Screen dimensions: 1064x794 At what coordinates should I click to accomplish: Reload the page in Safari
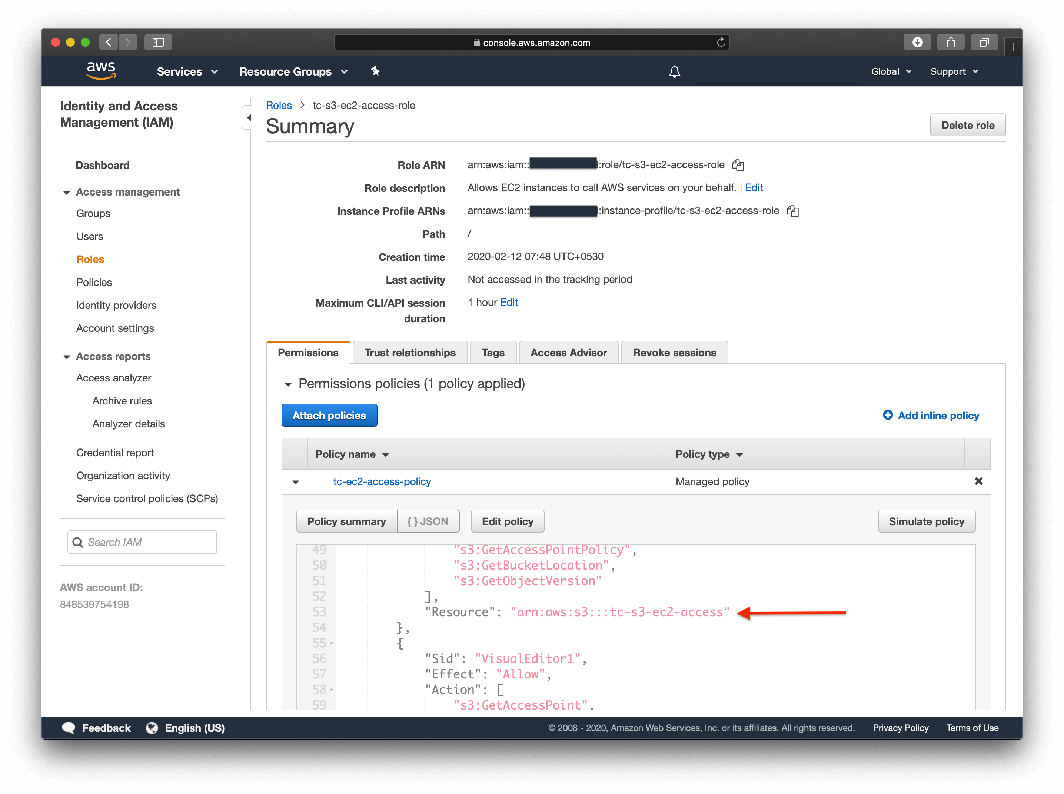pyautogui.click(x=721, y=42)
